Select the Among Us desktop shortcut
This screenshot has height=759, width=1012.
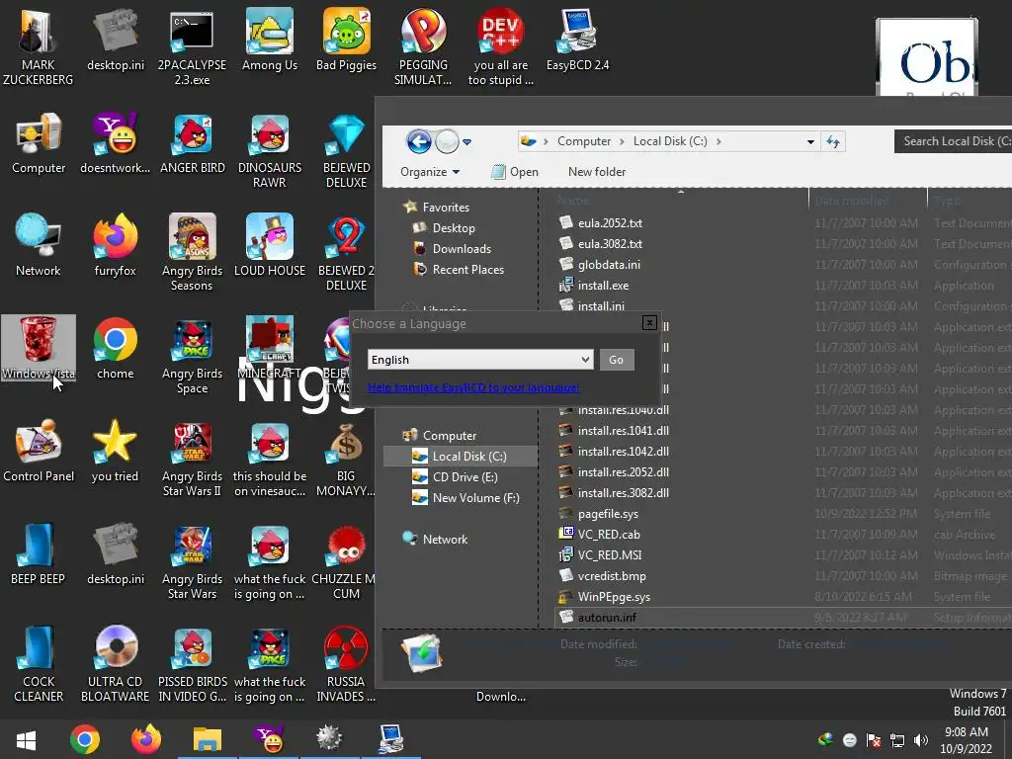point(270,40)
